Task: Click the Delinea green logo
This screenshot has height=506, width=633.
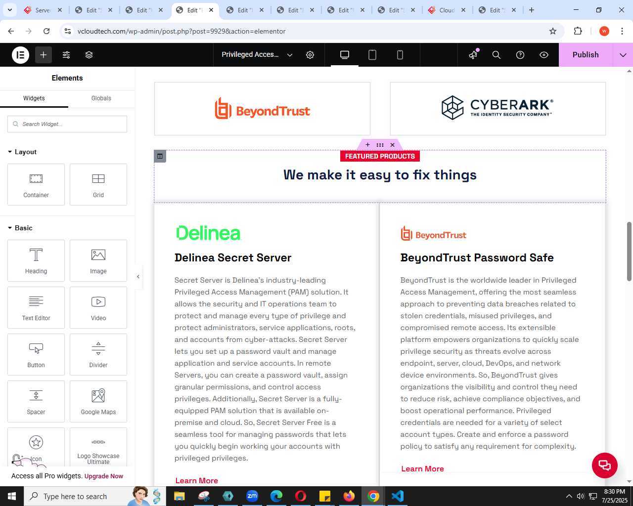Action: click(x=208, y=233)
